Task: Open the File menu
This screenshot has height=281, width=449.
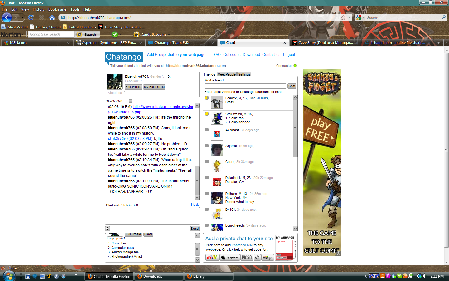Action: (x=5, y=9)
